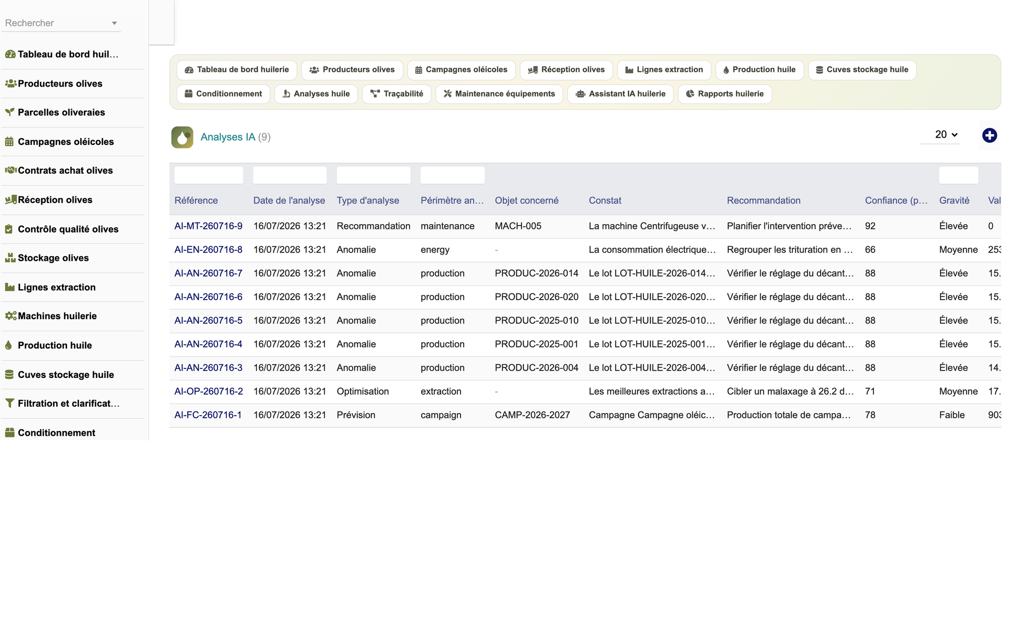Click the Référence column filter field
Image resolution: width=1023 pixels, height=632 pixels.
pos(209,175)
